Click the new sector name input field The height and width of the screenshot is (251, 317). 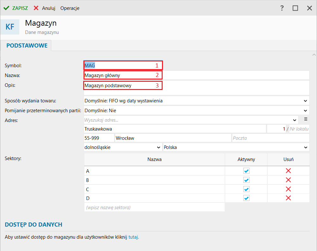click(x=154, y=208)
